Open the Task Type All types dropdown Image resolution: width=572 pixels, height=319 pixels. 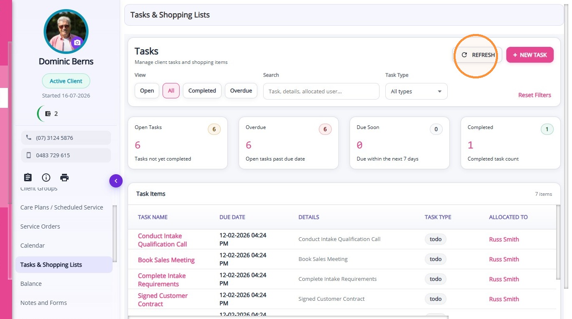(416, 91)
